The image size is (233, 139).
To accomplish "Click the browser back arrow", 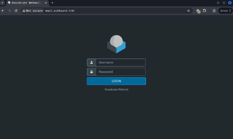I will click(x=3, y=11).
